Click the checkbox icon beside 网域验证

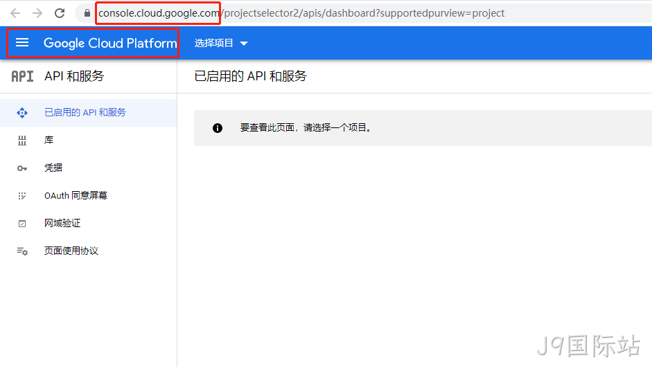click(x=22, y=224)
